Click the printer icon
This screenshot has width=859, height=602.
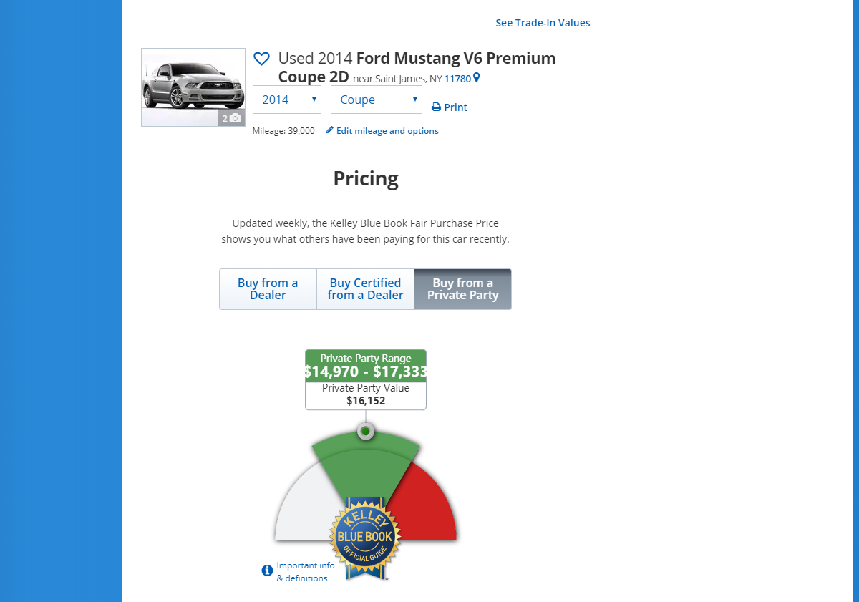tap(436, 107)
